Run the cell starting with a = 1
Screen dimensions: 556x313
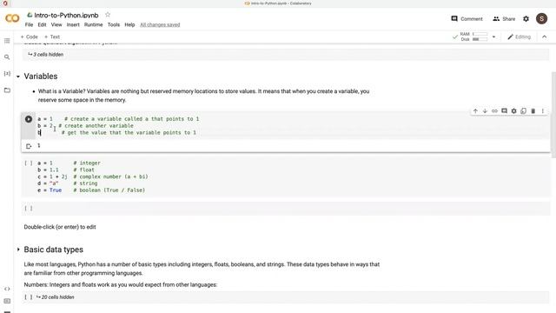(x=29, y=119)
